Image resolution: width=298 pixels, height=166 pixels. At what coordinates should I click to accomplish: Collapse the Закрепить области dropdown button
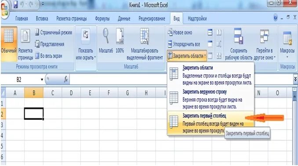coord(187,56)
